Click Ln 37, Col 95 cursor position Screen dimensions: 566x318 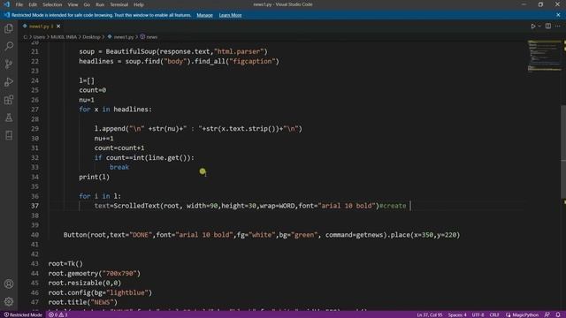tap(429, 314)
